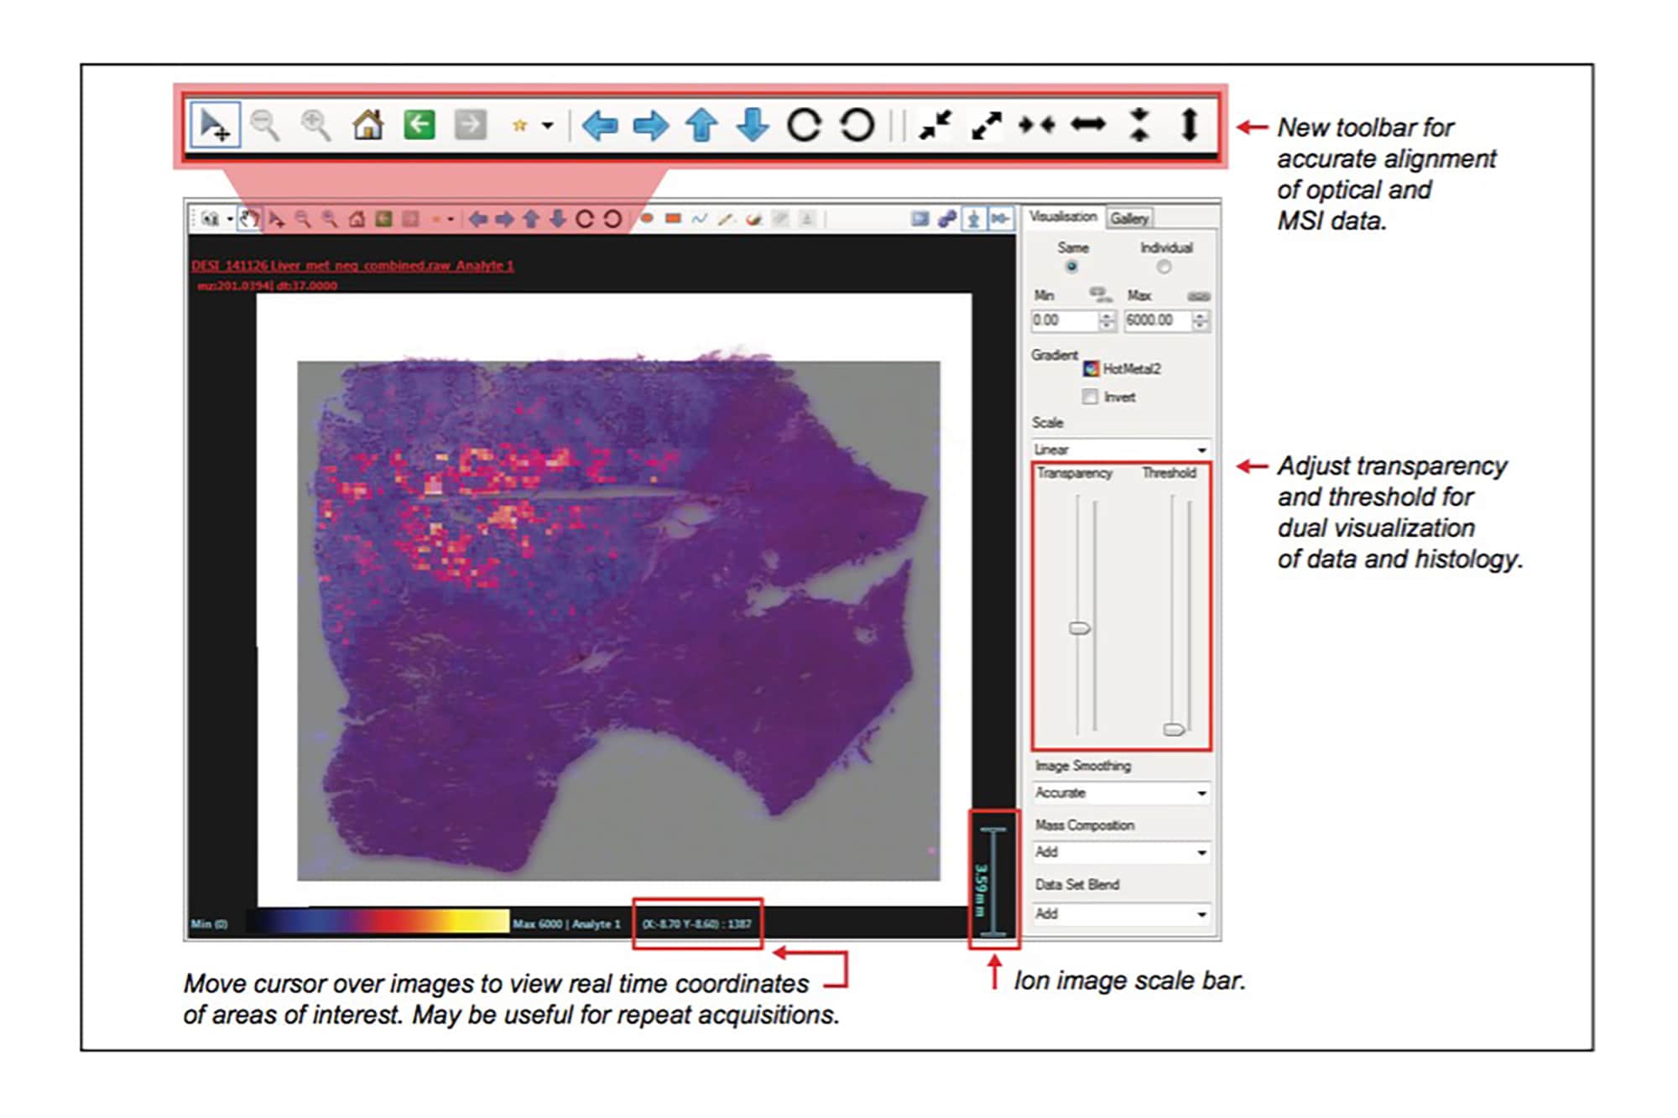The image size is (1678, 1118).
Task: Click the blue left nudge arrow on the toolbar
Action: point(602,126)
